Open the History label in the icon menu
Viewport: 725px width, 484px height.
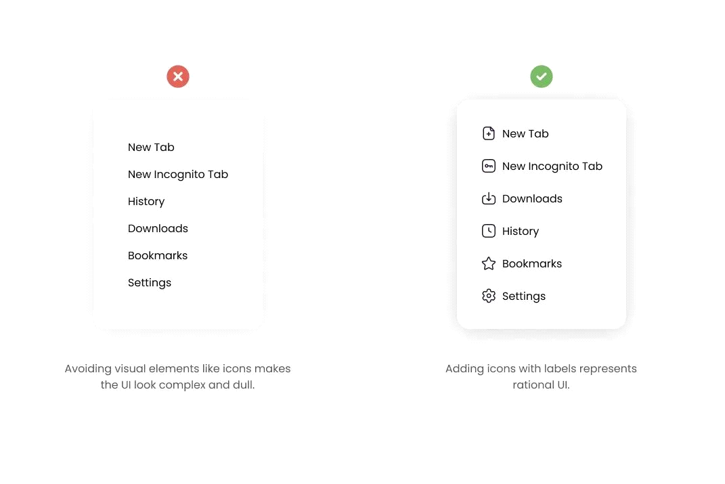click(x=521, y=231)
